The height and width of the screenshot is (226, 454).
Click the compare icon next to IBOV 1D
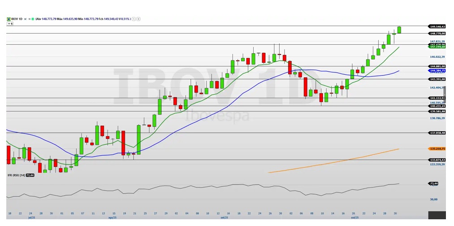click(x=26, y=19)
